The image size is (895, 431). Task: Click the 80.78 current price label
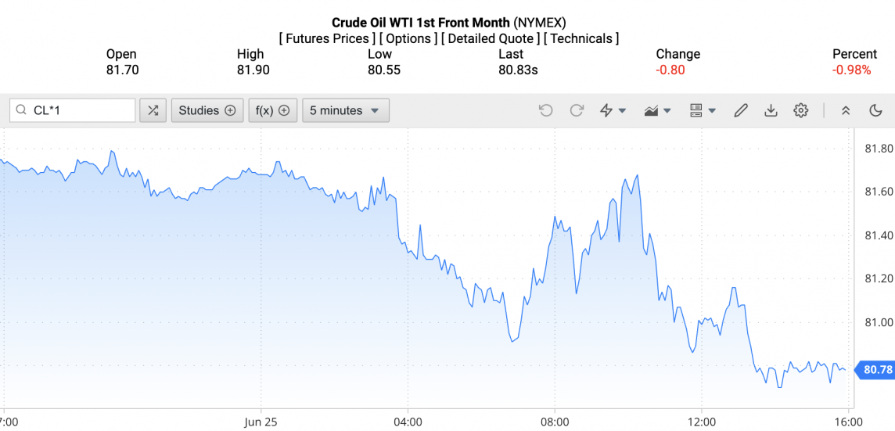(x=875, y=369)
